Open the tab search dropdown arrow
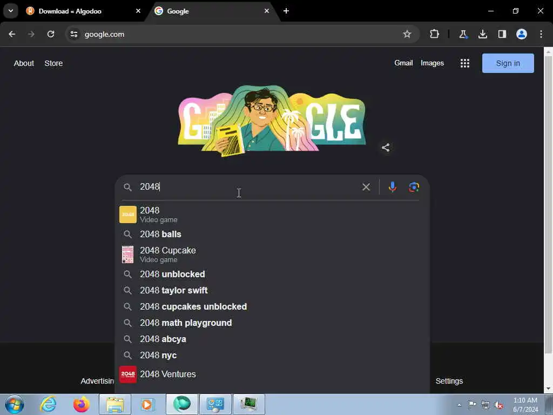553x415 pixels. click(x=11, y=11)
